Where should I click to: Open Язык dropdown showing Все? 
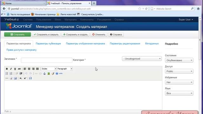(x=179, y=93)
